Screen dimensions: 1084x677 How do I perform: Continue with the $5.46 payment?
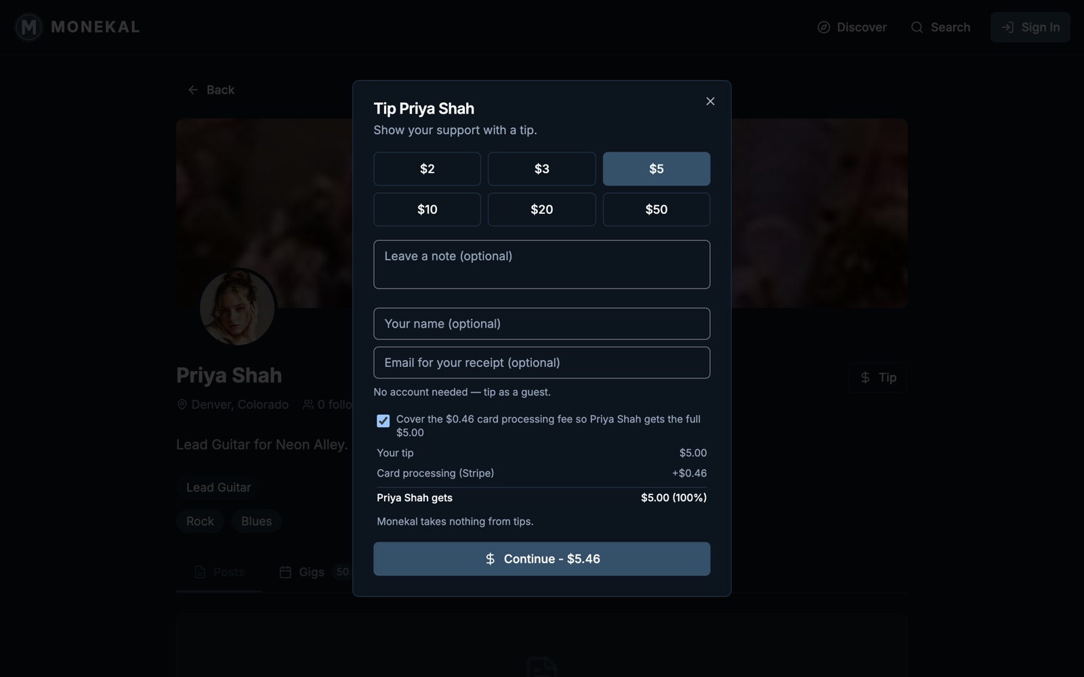click(542, 559)
